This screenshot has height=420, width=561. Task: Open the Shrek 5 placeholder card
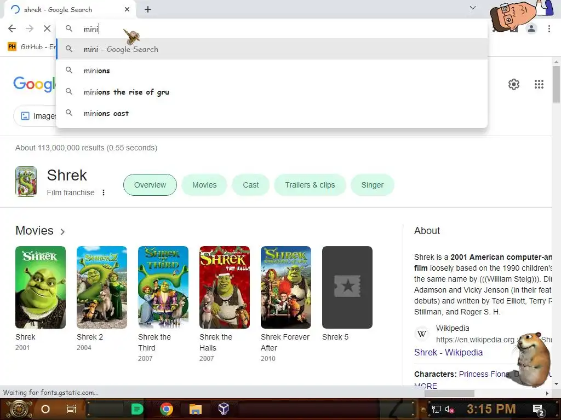pos(347,287)
